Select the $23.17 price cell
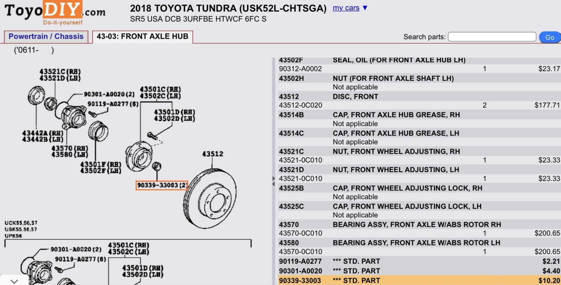561x285 pixels. pyautogui.click(x=549, y=69)
